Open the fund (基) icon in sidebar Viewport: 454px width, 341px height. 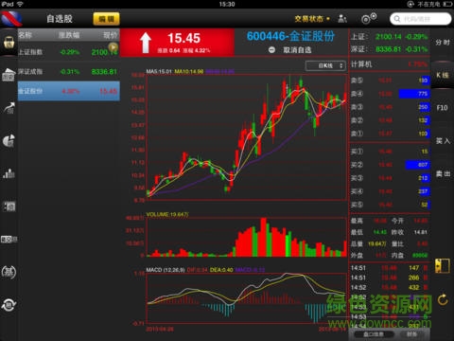coord(9,272)
